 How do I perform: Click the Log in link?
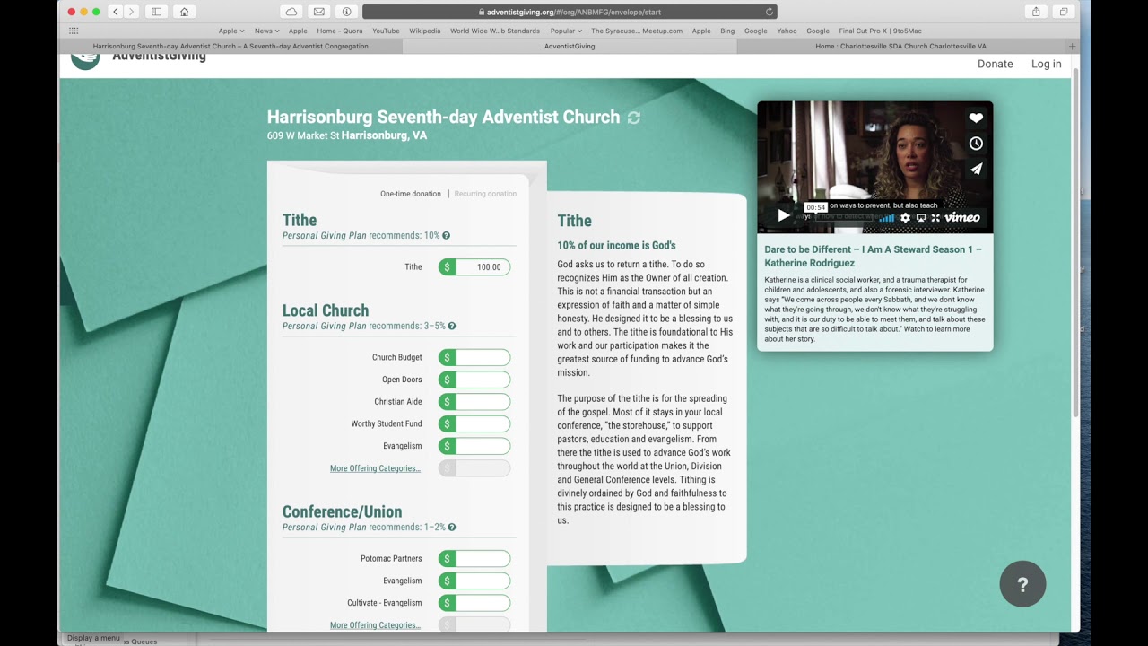(x=1046, y=64)
